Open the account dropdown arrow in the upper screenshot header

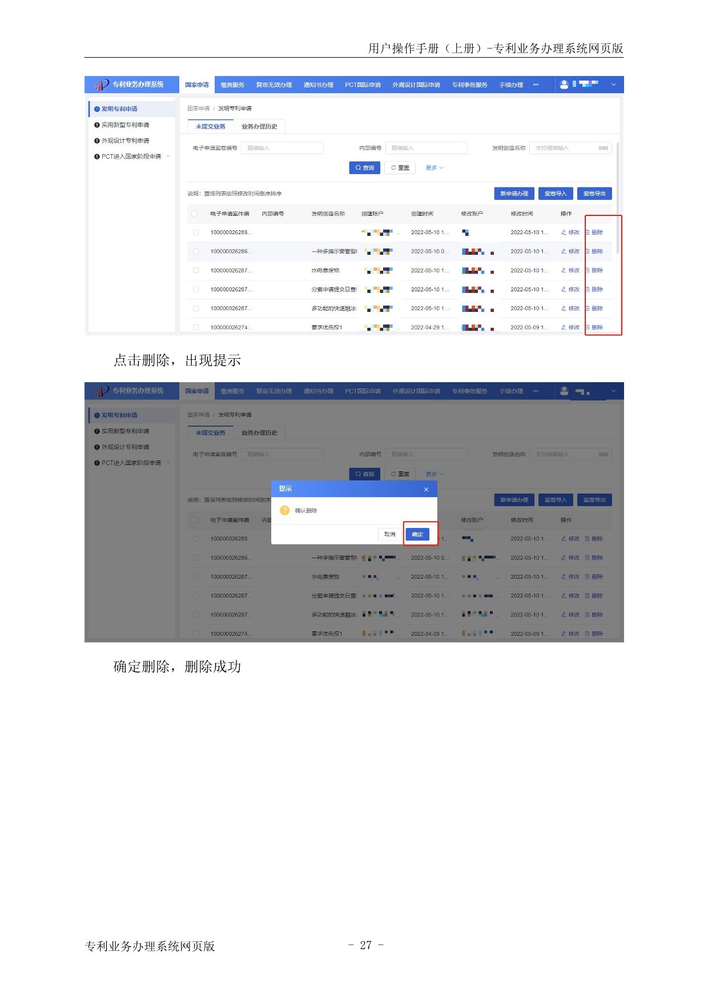click(x=614, y=85)
